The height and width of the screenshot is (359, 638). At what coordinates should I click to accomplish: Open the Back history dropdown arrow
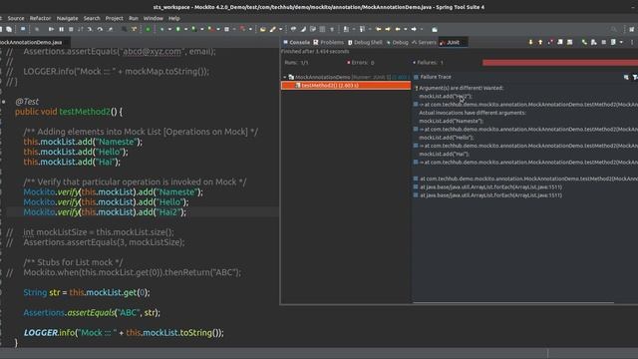[x=406, y=29]
